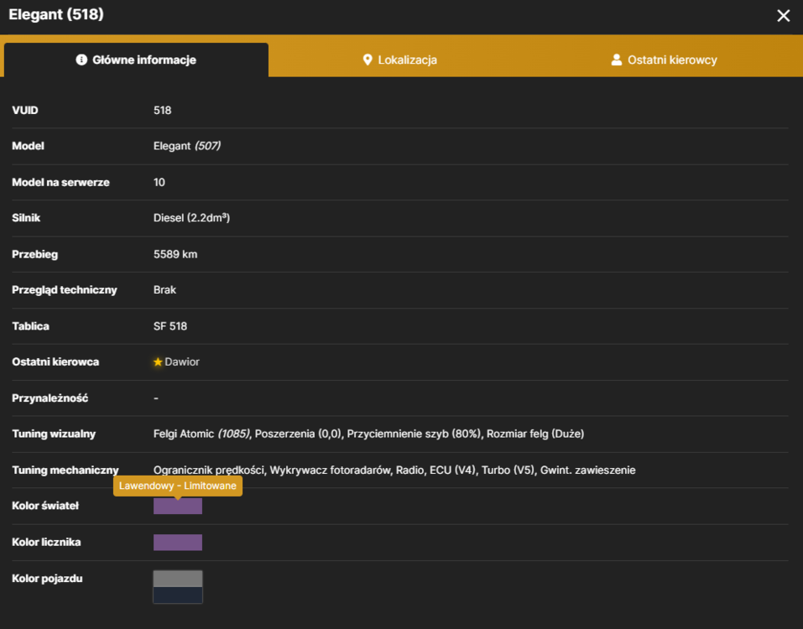Switch to the Lokalizacja tab

(402, 60)
